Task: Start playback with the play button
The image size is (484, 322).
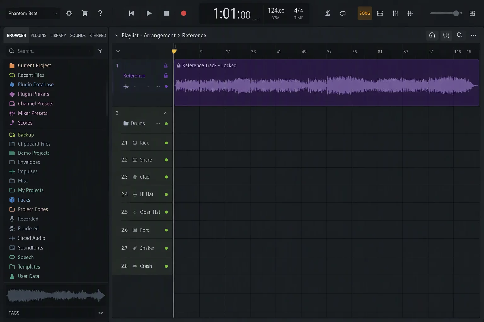Action: pos(149,13)
